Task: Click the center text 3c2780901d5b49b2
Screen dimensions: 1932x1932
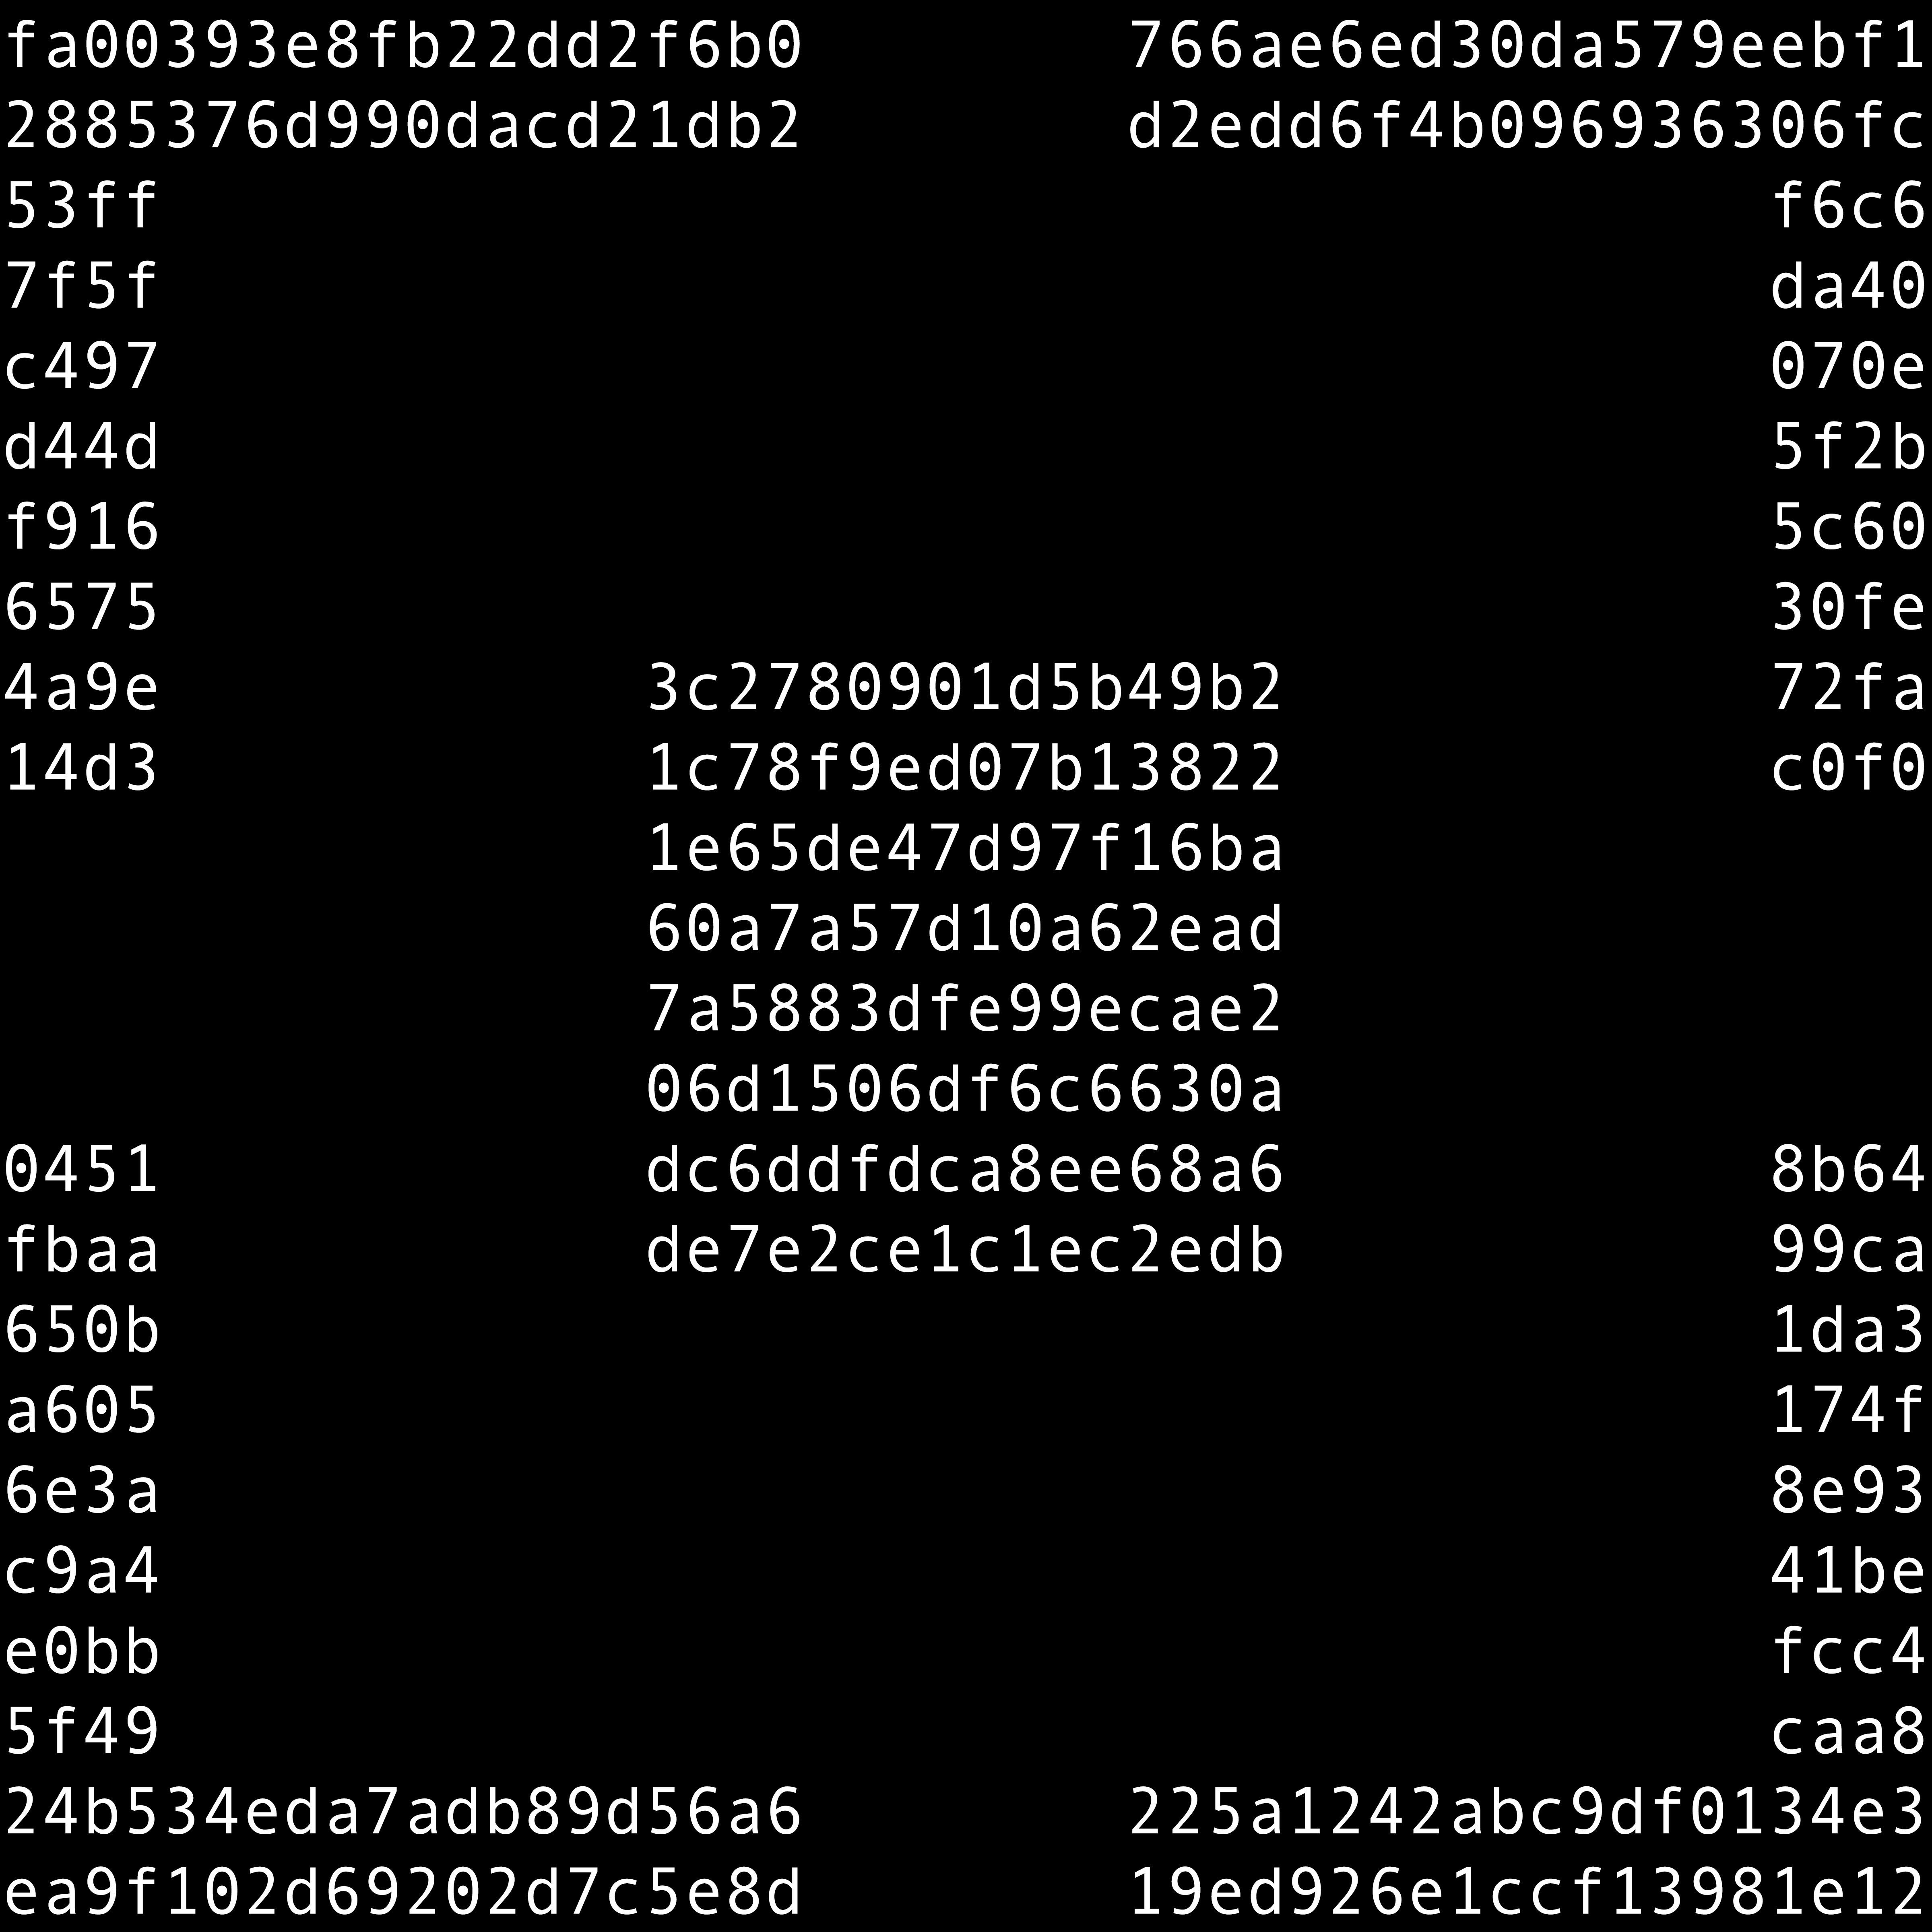Action: pyautogui.click(x=965, y=688)
